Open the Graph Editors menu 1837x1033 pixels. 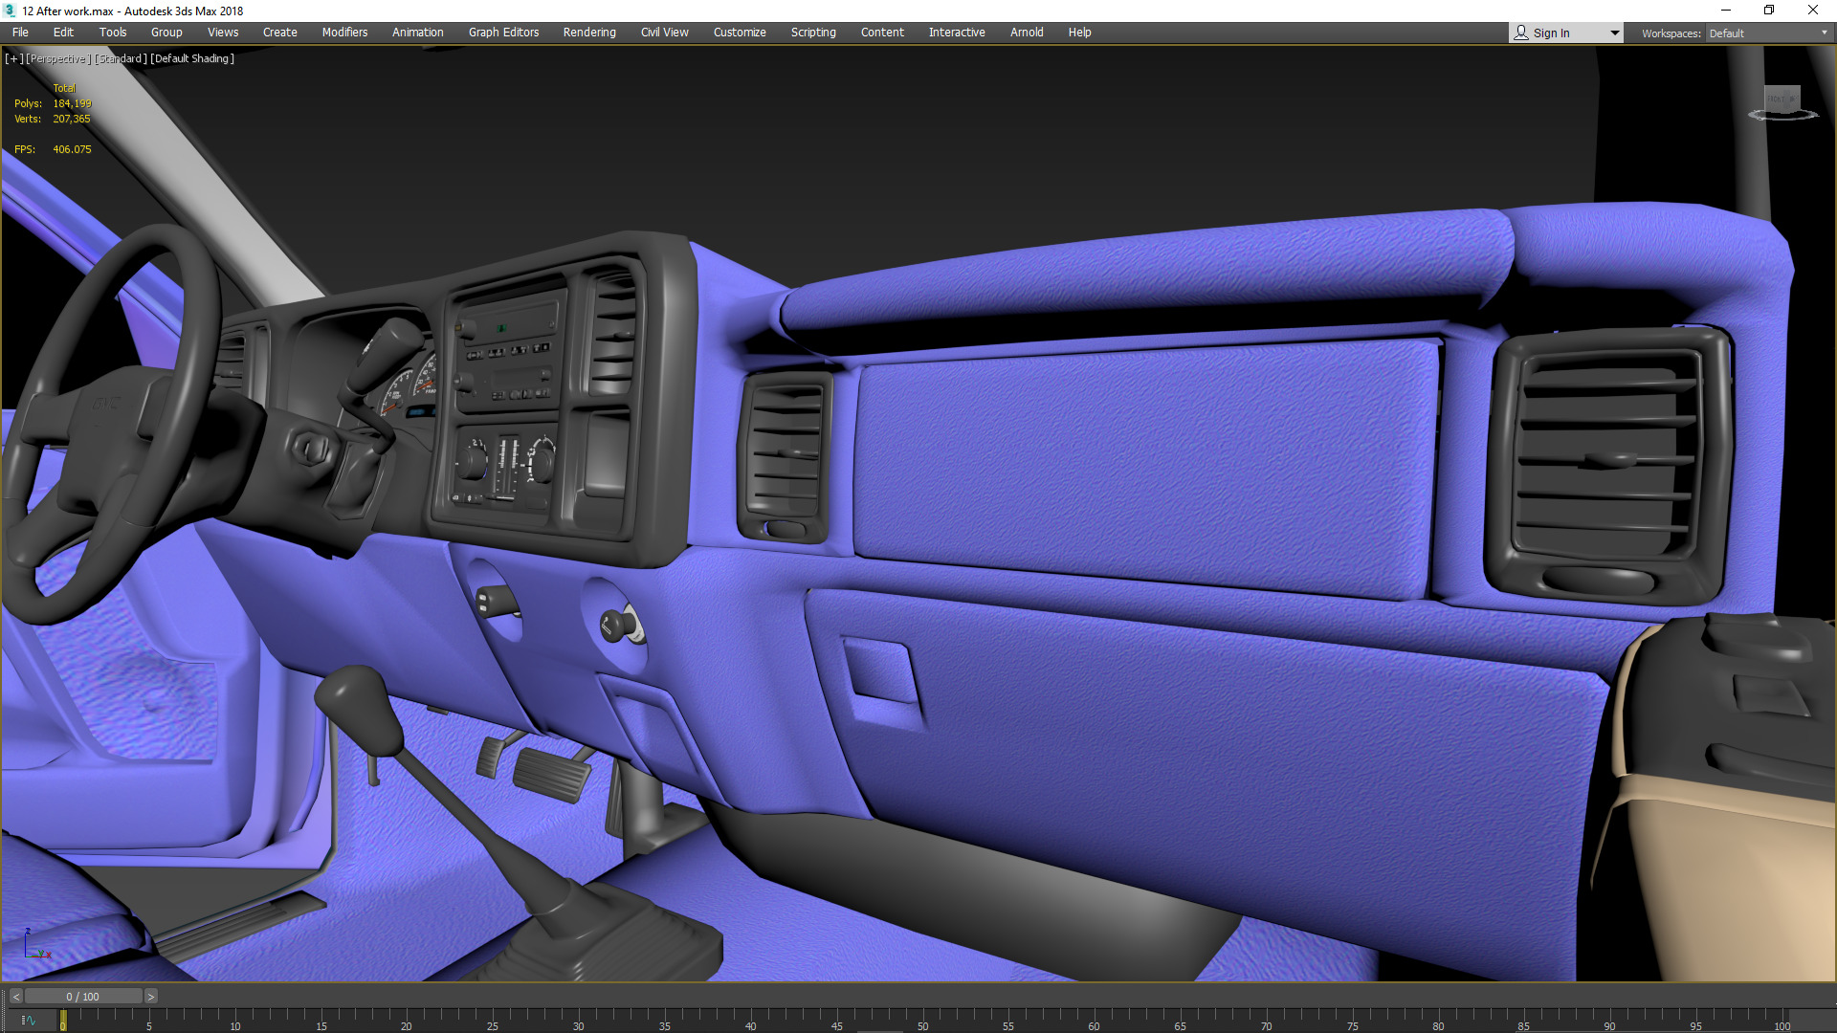click(x=503, y=33)
